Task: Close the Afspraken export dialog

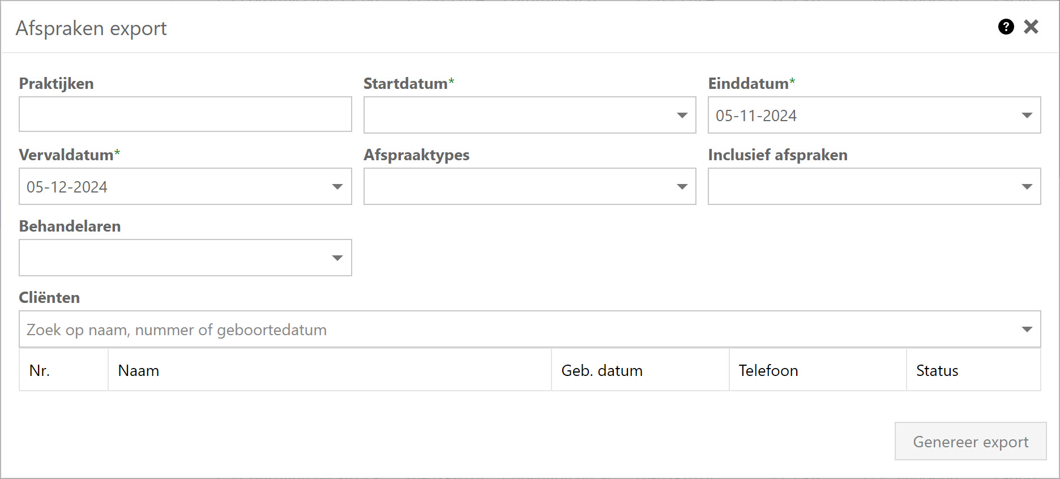Action: [1031, 27]
